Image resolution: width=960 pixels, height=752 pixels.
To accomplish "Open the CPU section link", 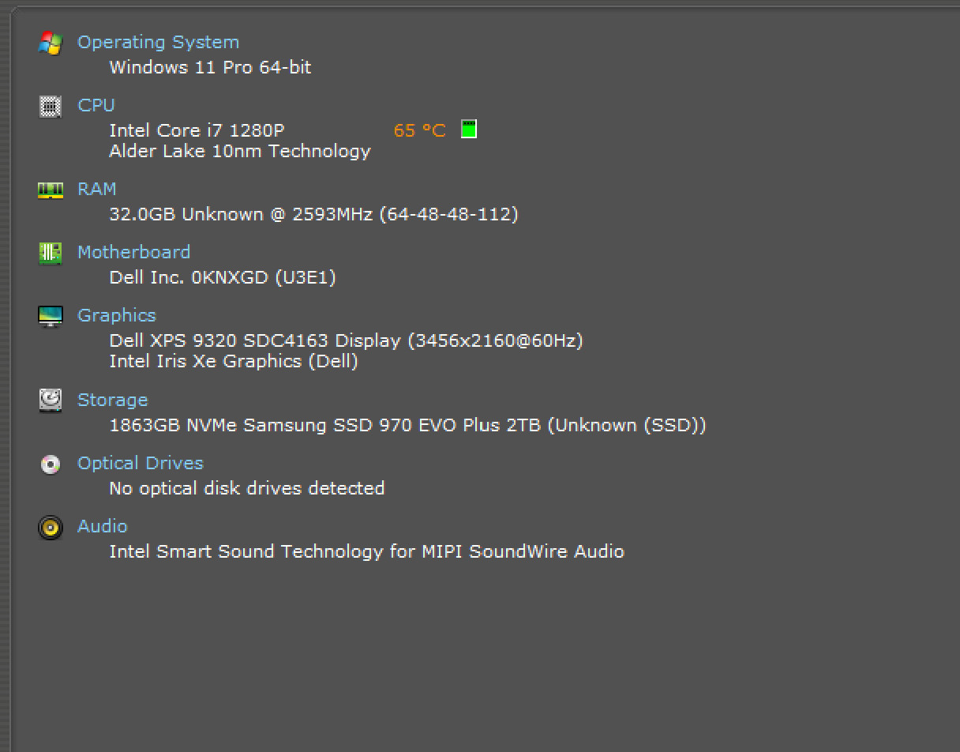I will pos(96,105).
